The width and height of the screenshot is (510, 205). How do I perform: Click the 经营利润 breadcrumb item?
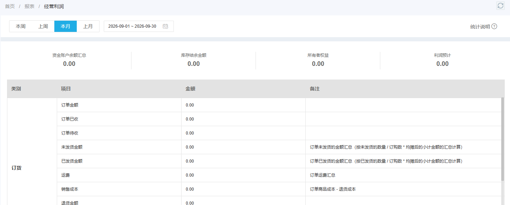(54, 6)
